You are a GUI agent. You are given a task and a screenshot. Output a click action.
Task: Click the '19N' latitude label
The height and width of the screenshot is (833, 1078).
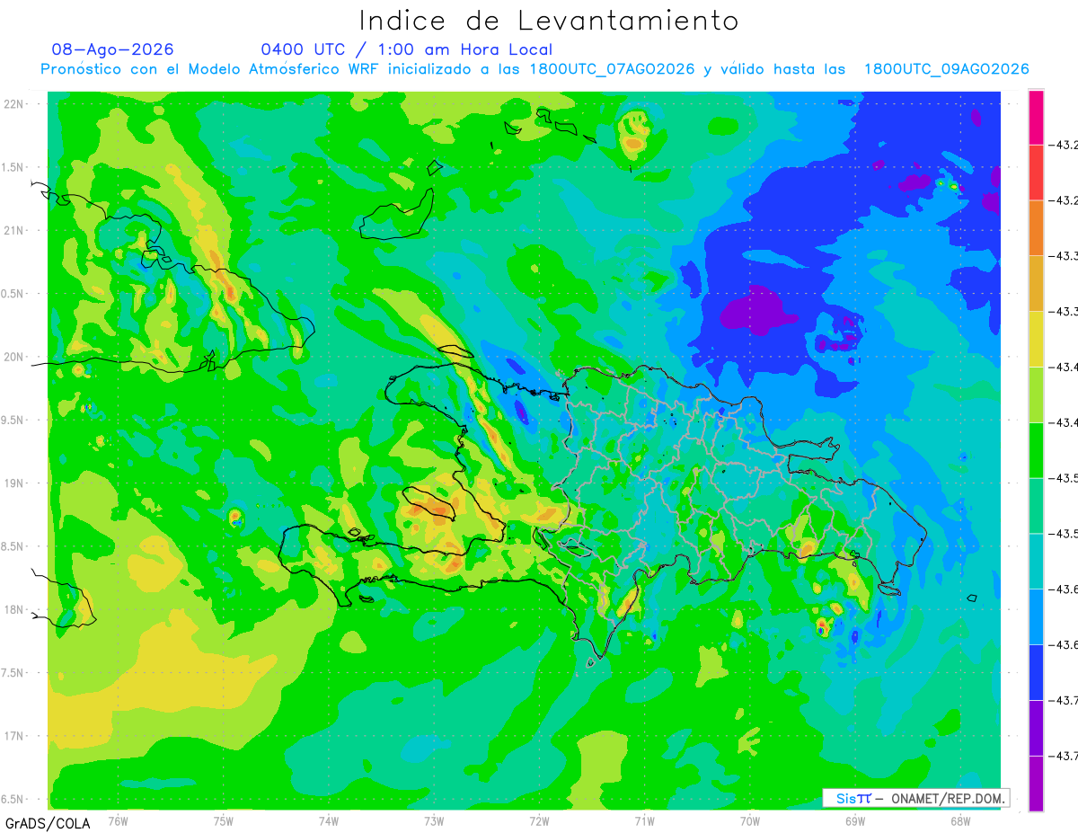click(14, 483)
